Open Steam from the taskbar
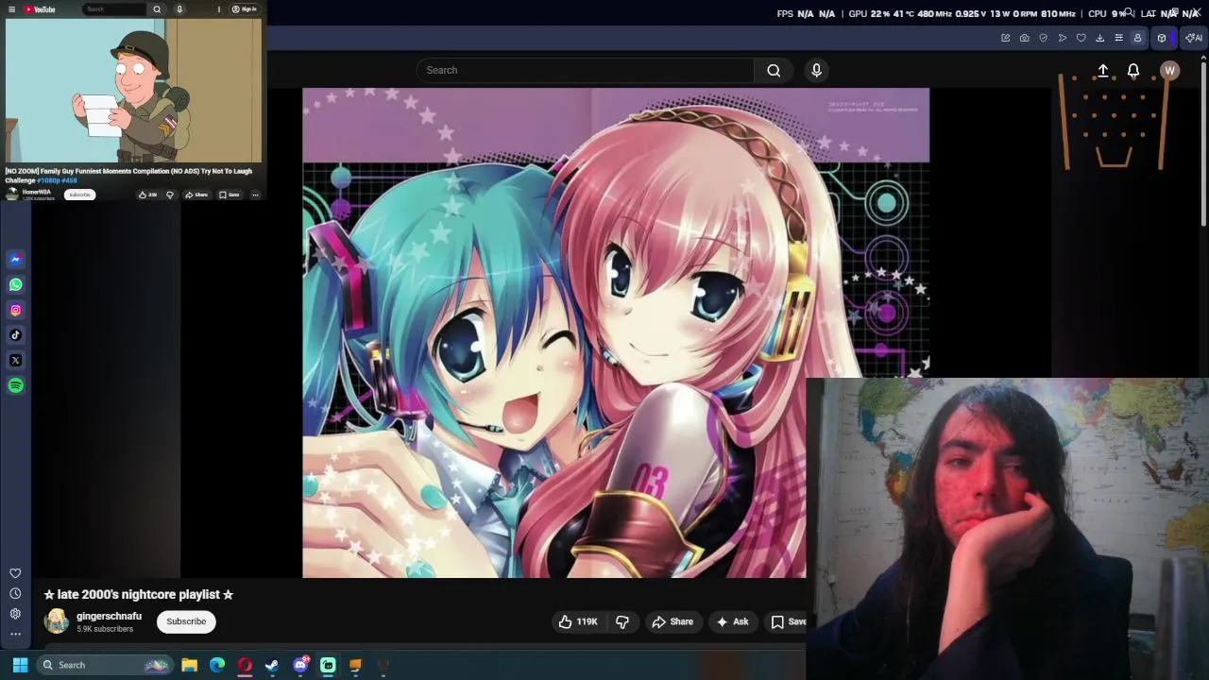1209x680 pixels. point(272,665)
